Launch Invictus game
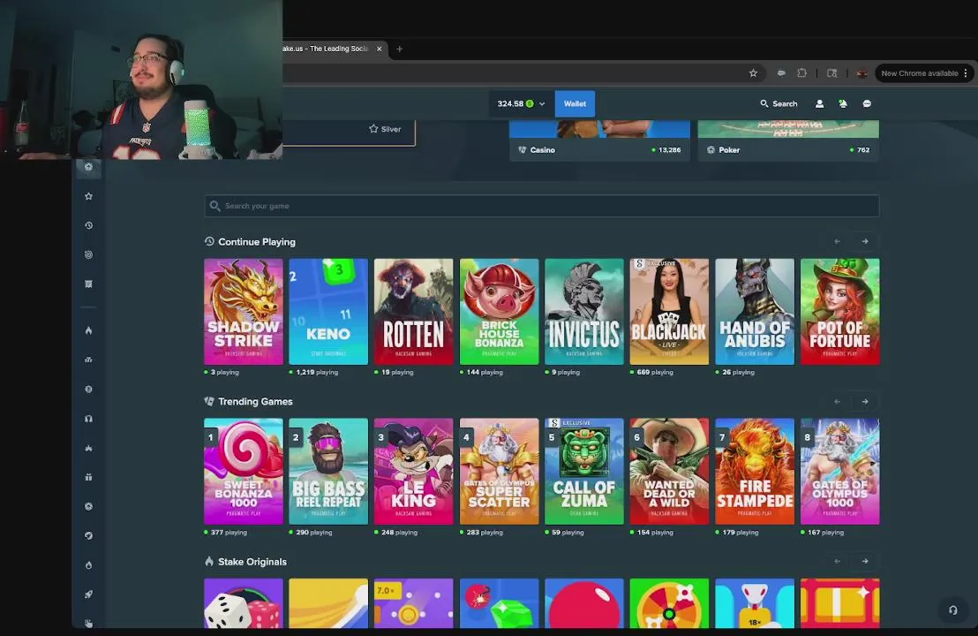The height and width of the screenshot is (636, 978). point(583,312)
